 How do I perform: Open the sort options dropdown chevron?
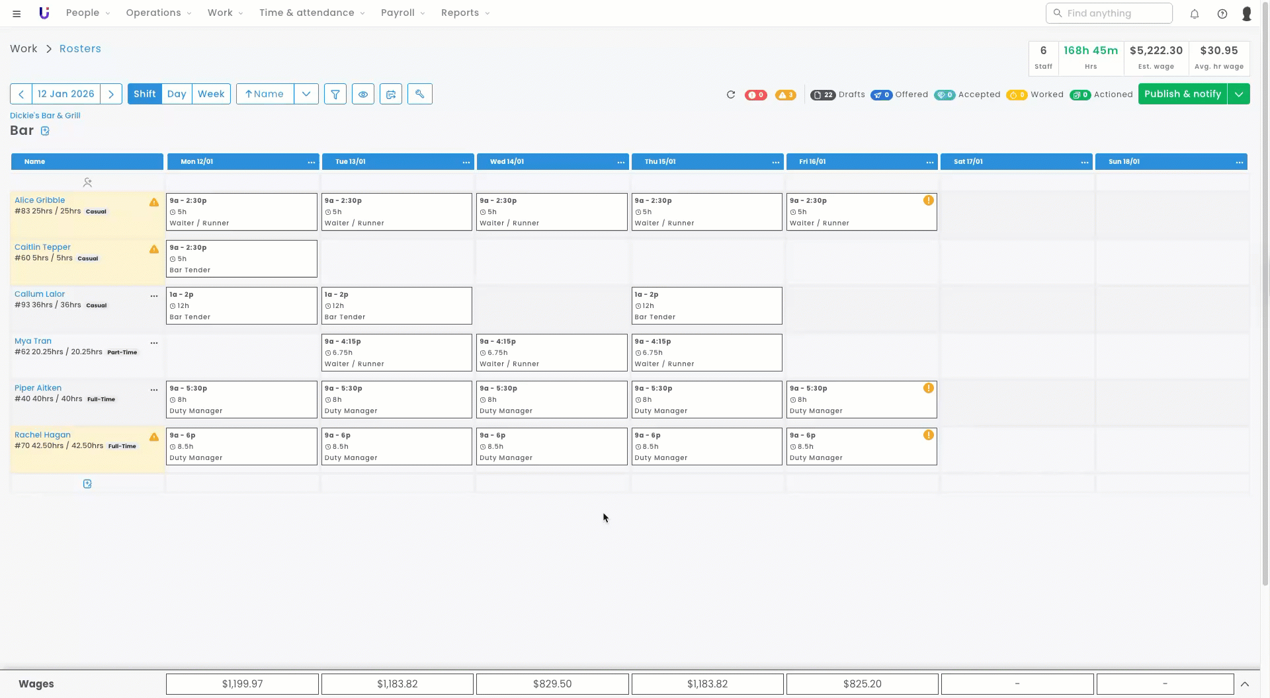[x=306, y=94]
